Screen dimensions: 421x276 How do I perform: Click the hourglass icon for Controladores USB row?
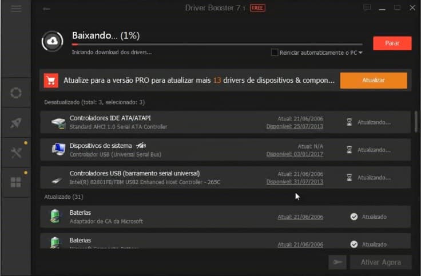click(349, 178)
